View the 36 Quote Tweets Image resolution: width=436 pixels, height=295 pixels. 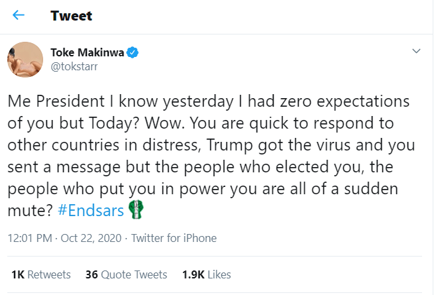tap(125, 274)
